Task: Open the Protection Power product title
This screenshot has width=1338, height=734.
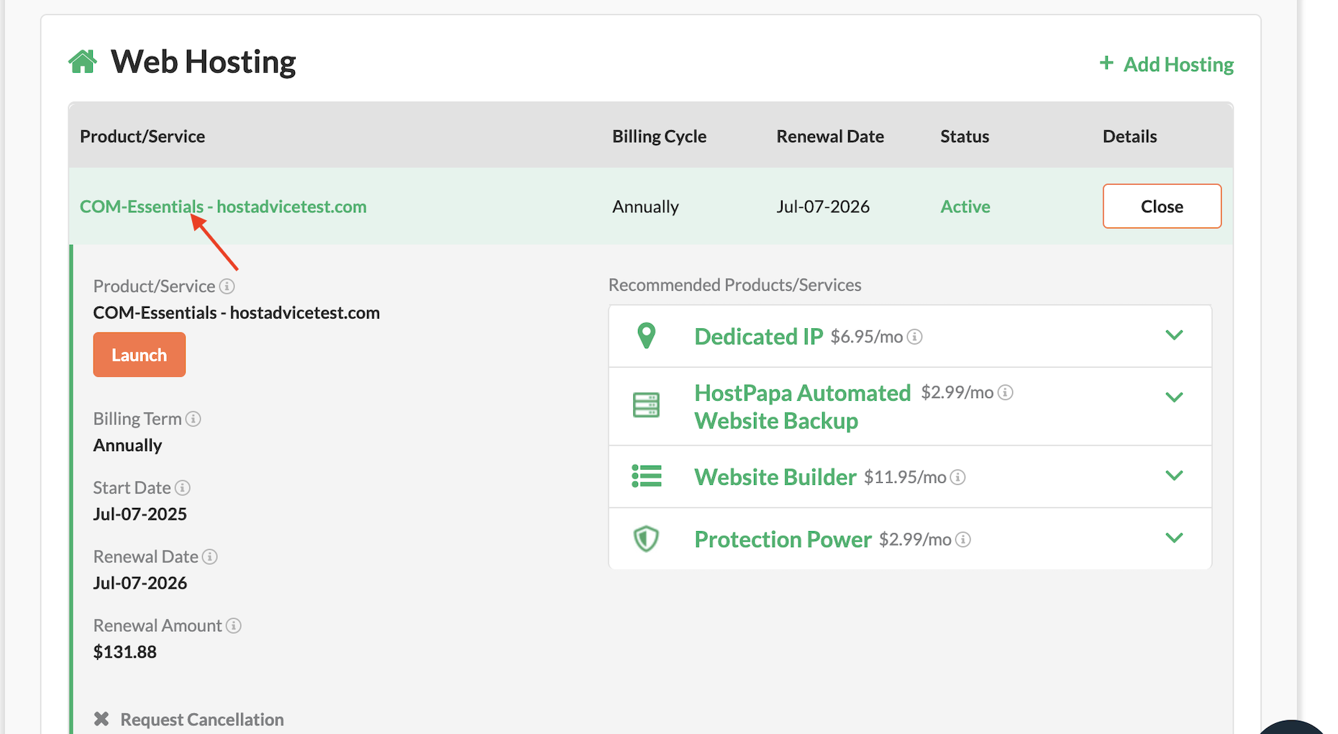Action: pyautogui.click(x=783, y=540)
